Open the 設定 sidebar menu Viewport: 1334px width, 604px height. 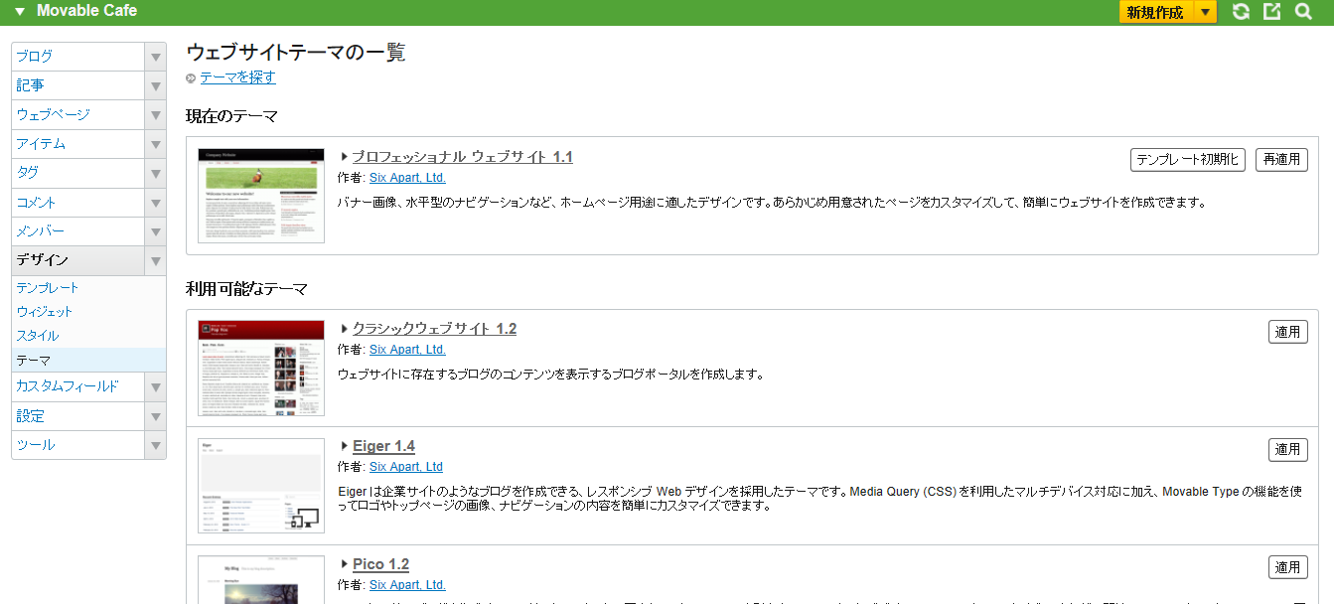(77, 416)
